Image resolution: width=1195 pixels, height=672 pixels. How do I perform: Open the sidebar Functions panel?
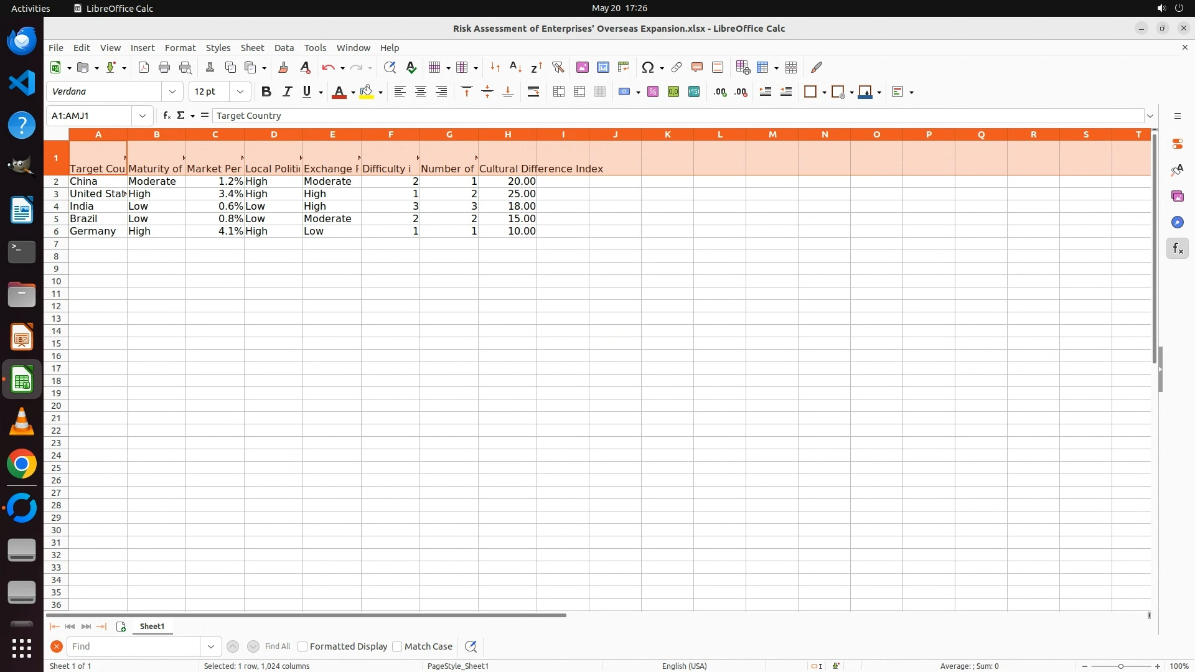(1177, 249)
